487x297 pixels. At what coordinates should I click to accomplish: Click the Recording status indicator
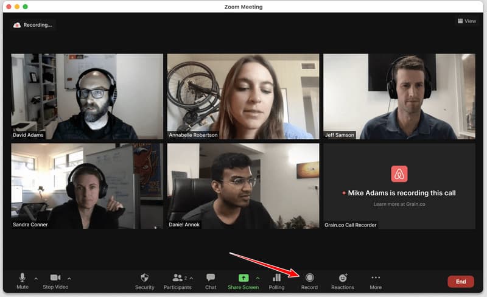pyautogui.click(x=33, y=25)
